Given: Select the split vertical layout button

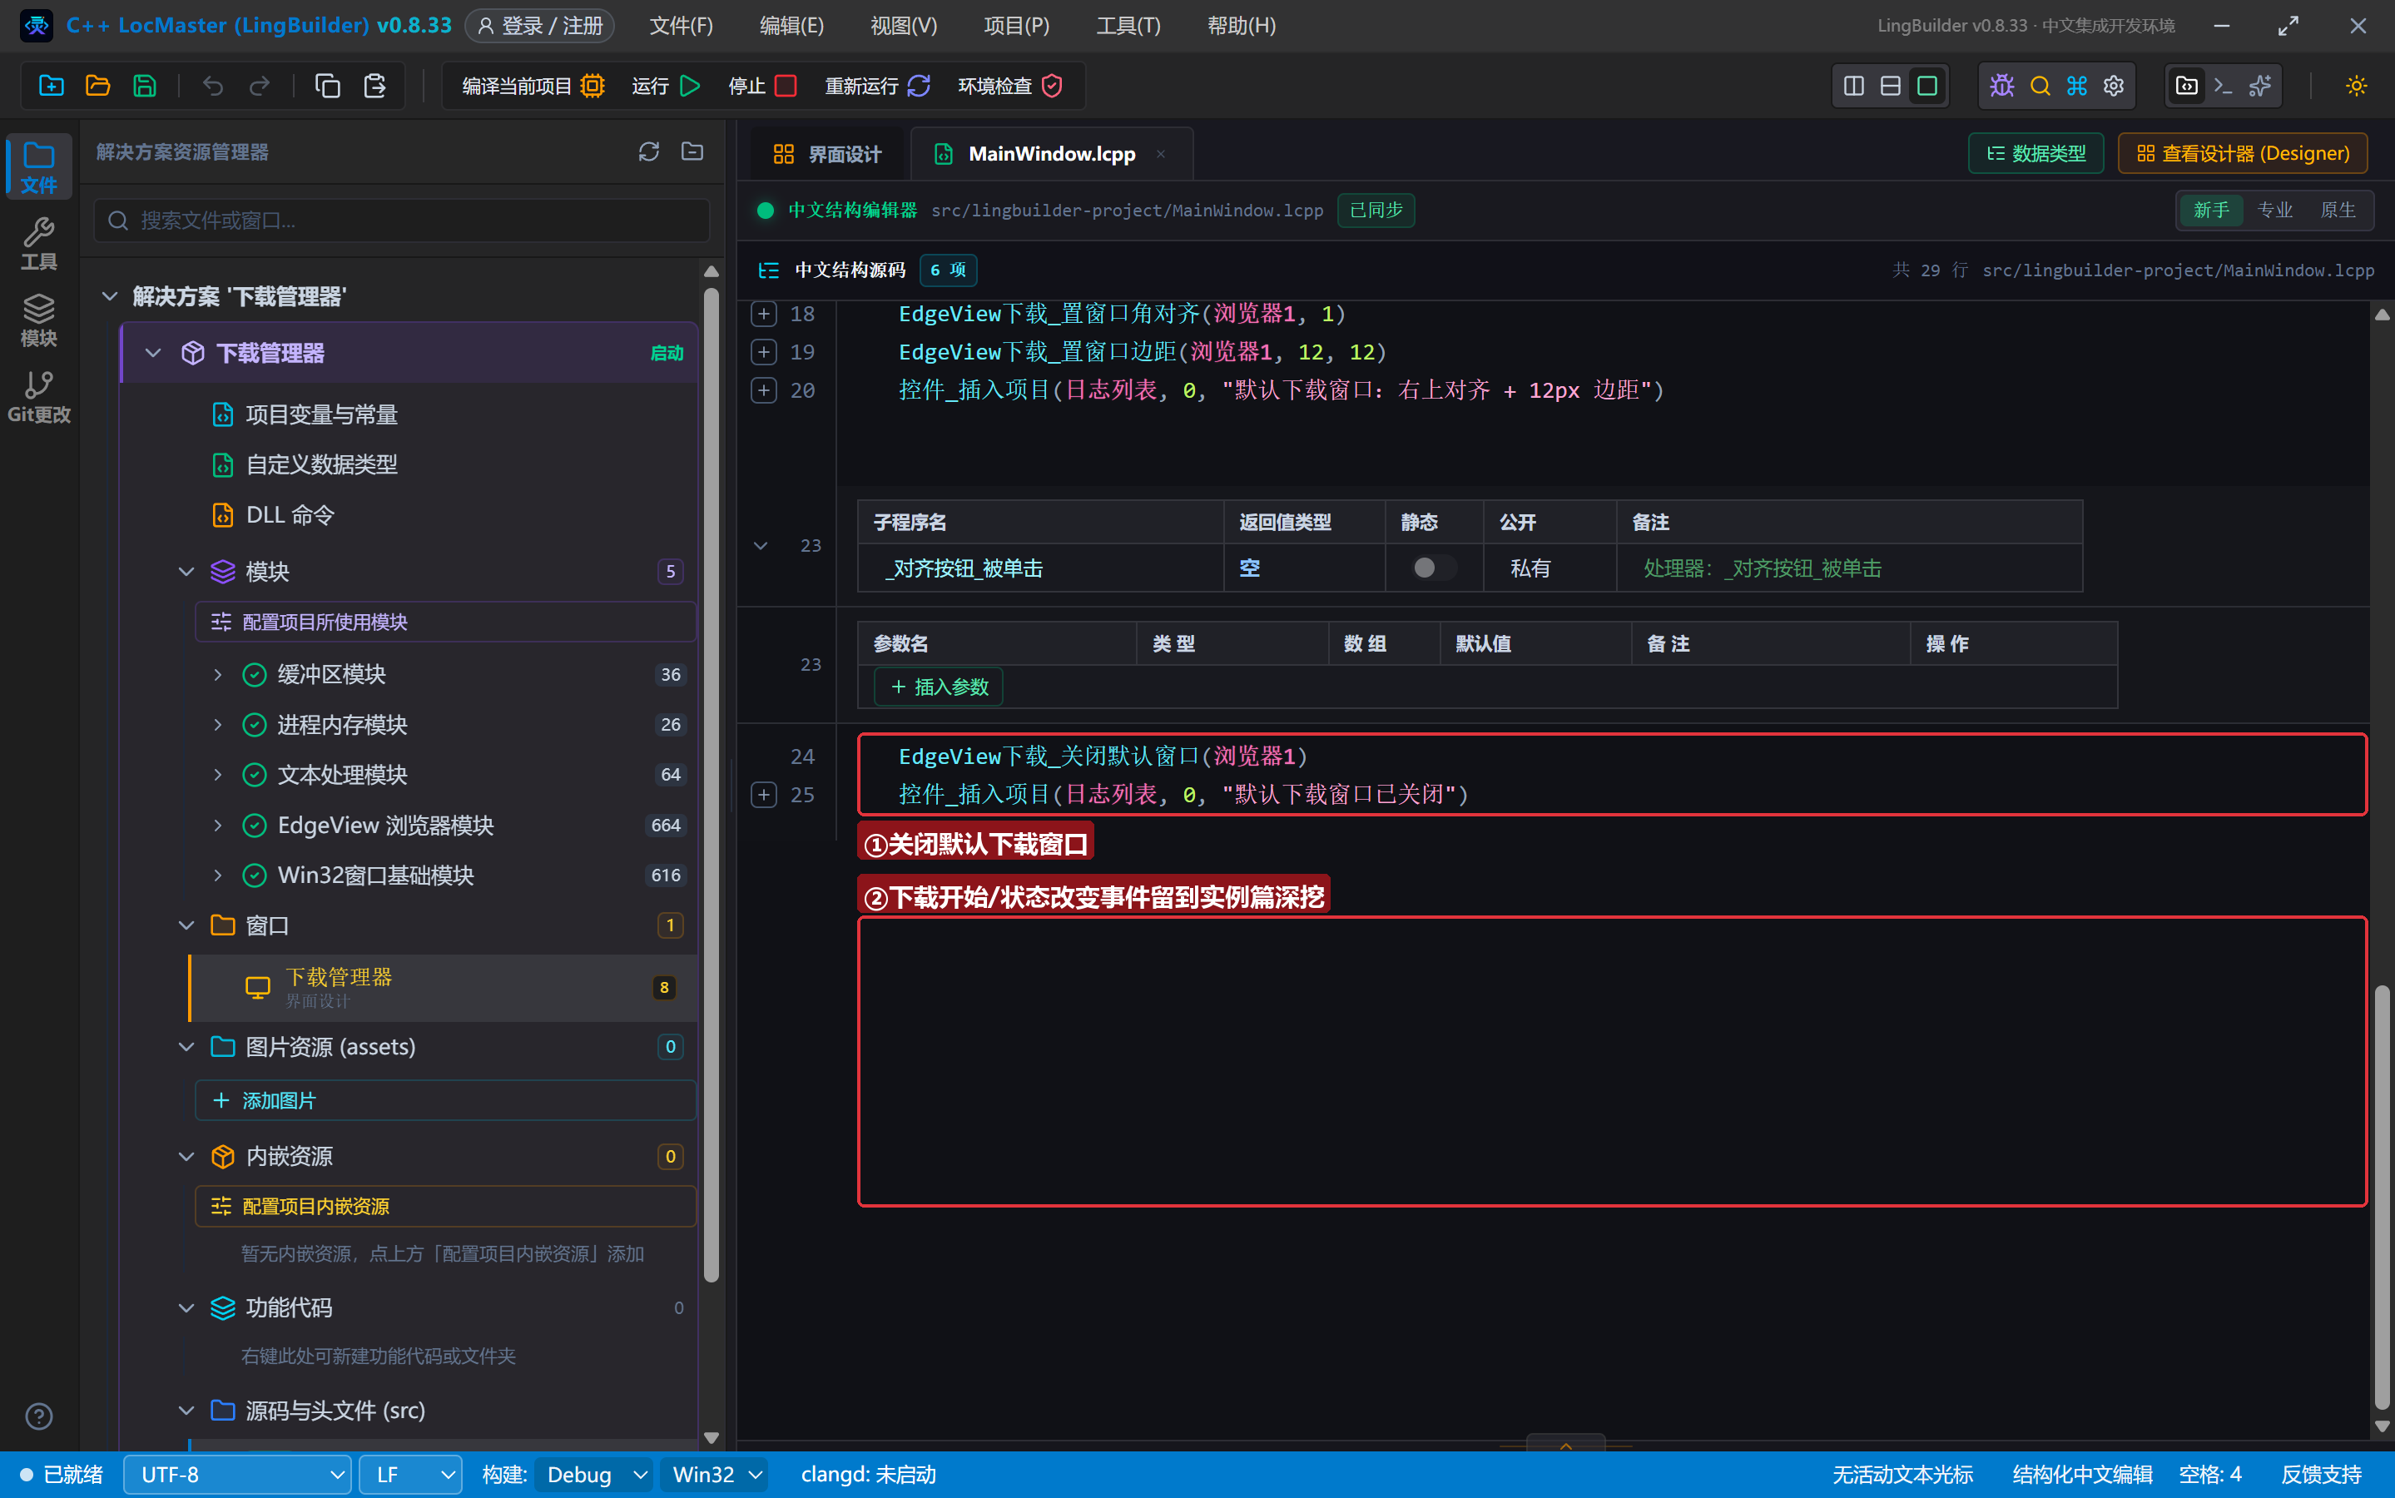Looking at the screenshot, I should pos(1853,87).
